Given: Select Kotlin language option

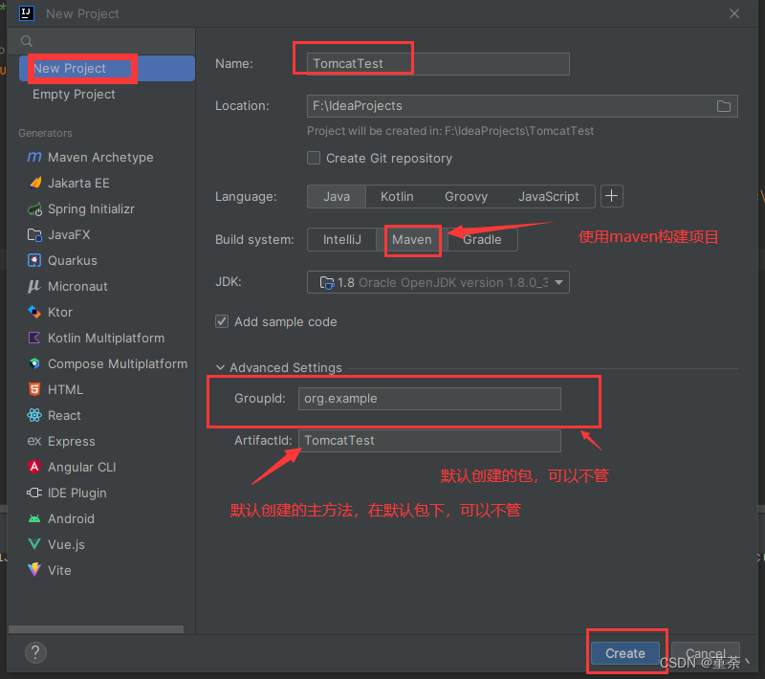Looking at the screenshot, I should coord(397,197).
